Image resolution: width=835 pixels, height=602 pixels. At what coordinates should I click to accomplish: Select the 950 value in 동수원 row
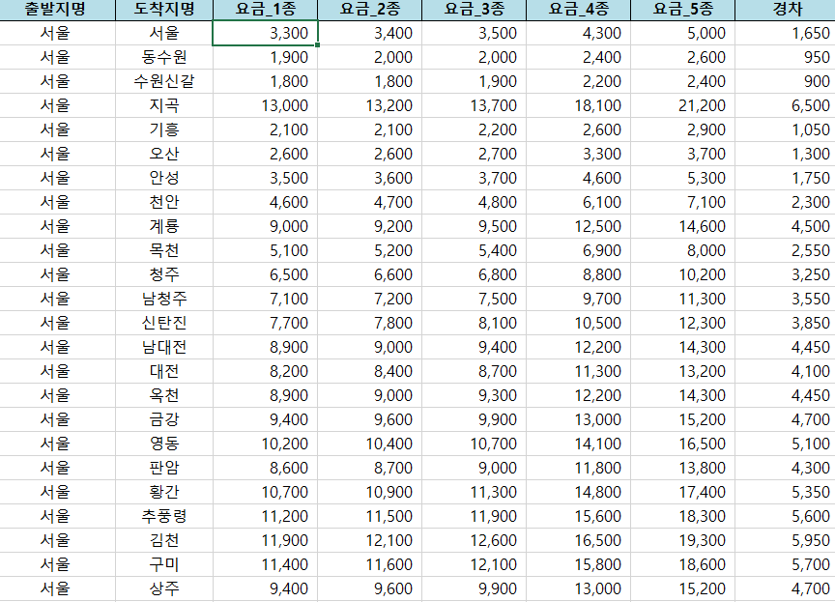point(786,57)
